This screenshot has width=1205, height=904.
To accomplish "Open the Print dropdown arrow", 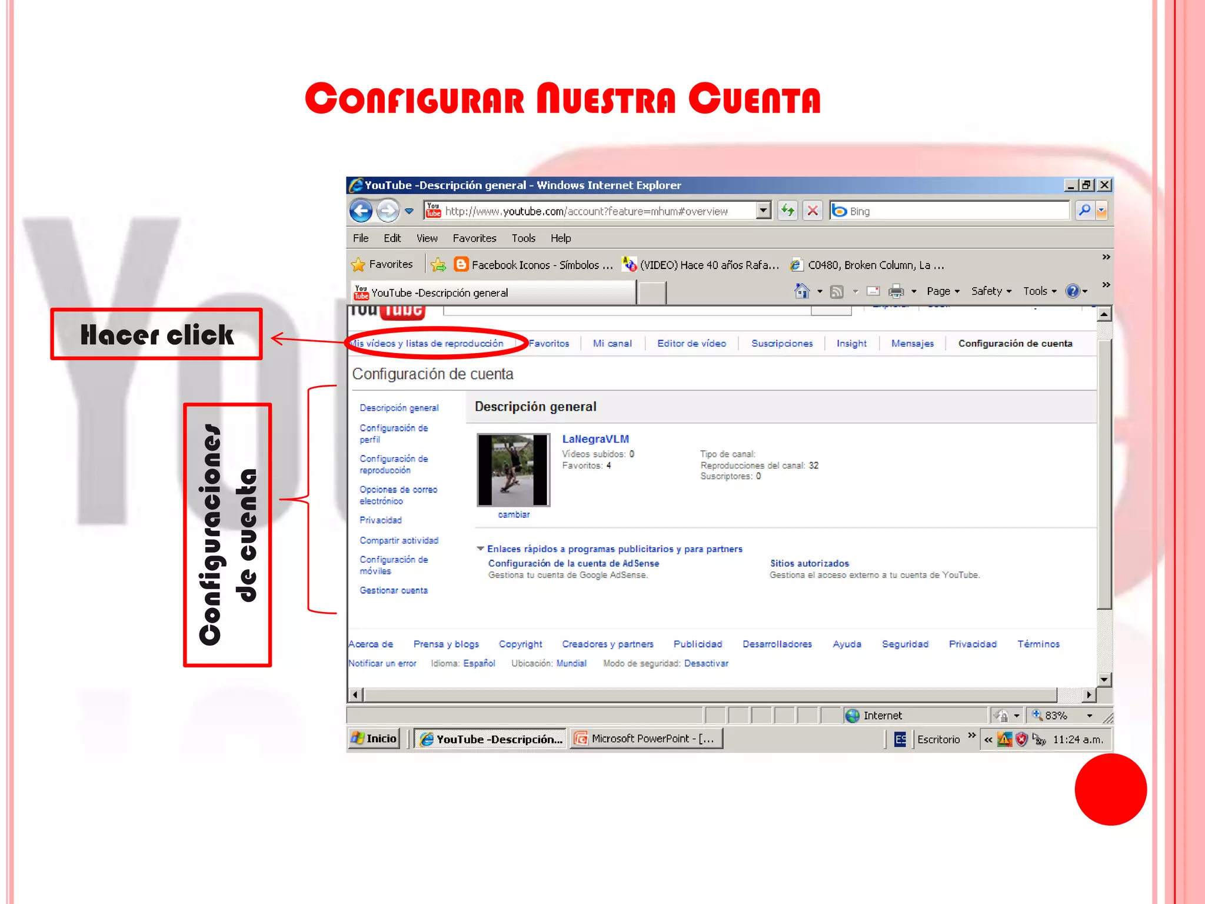I will pyautogui.click(x=914, y=291).
